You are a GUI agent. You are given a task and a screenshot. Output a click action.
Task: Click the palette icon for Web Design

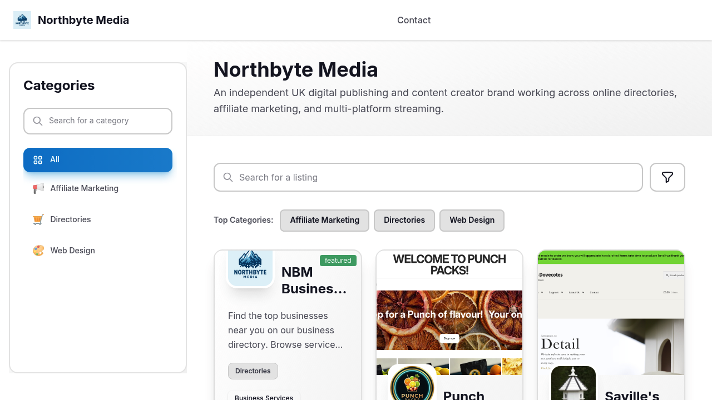[x=38, y=251]
